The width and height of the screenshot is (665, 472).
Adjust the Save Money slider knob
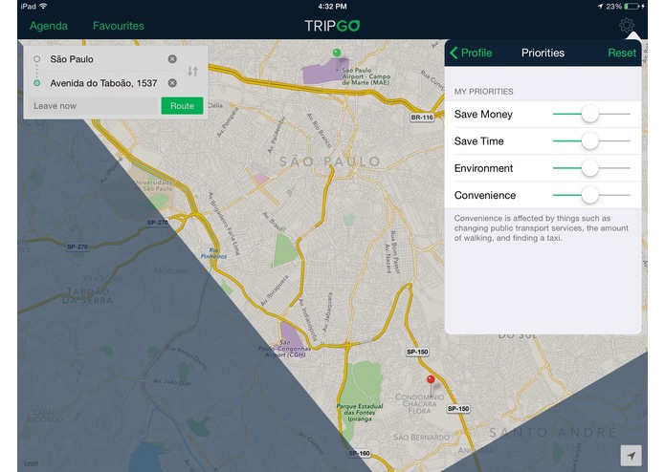click(590, 114)
